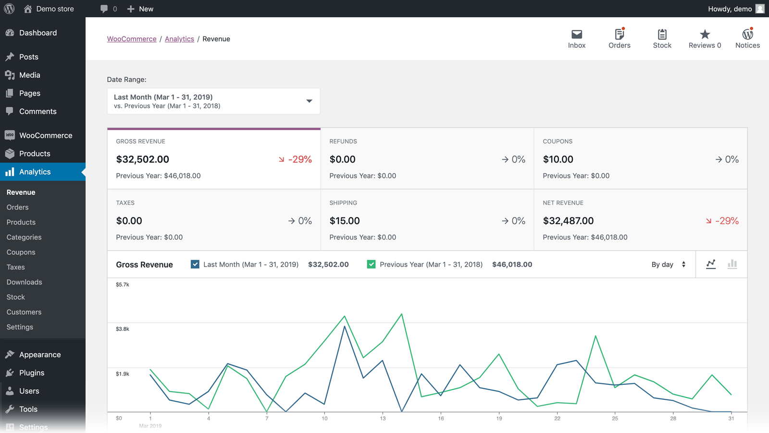769x433 pixels.
Task: Follow the WooCommerce breadcrumb link
Action: [x=132, y=38]
